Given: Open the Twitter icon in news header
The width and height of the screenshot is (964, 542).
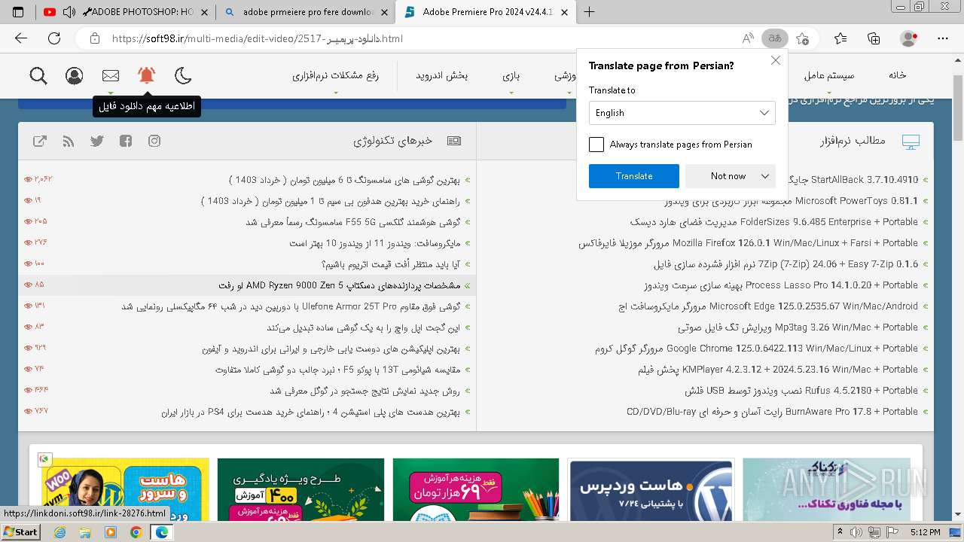Looking at the screenshot, I should (97, 141).
